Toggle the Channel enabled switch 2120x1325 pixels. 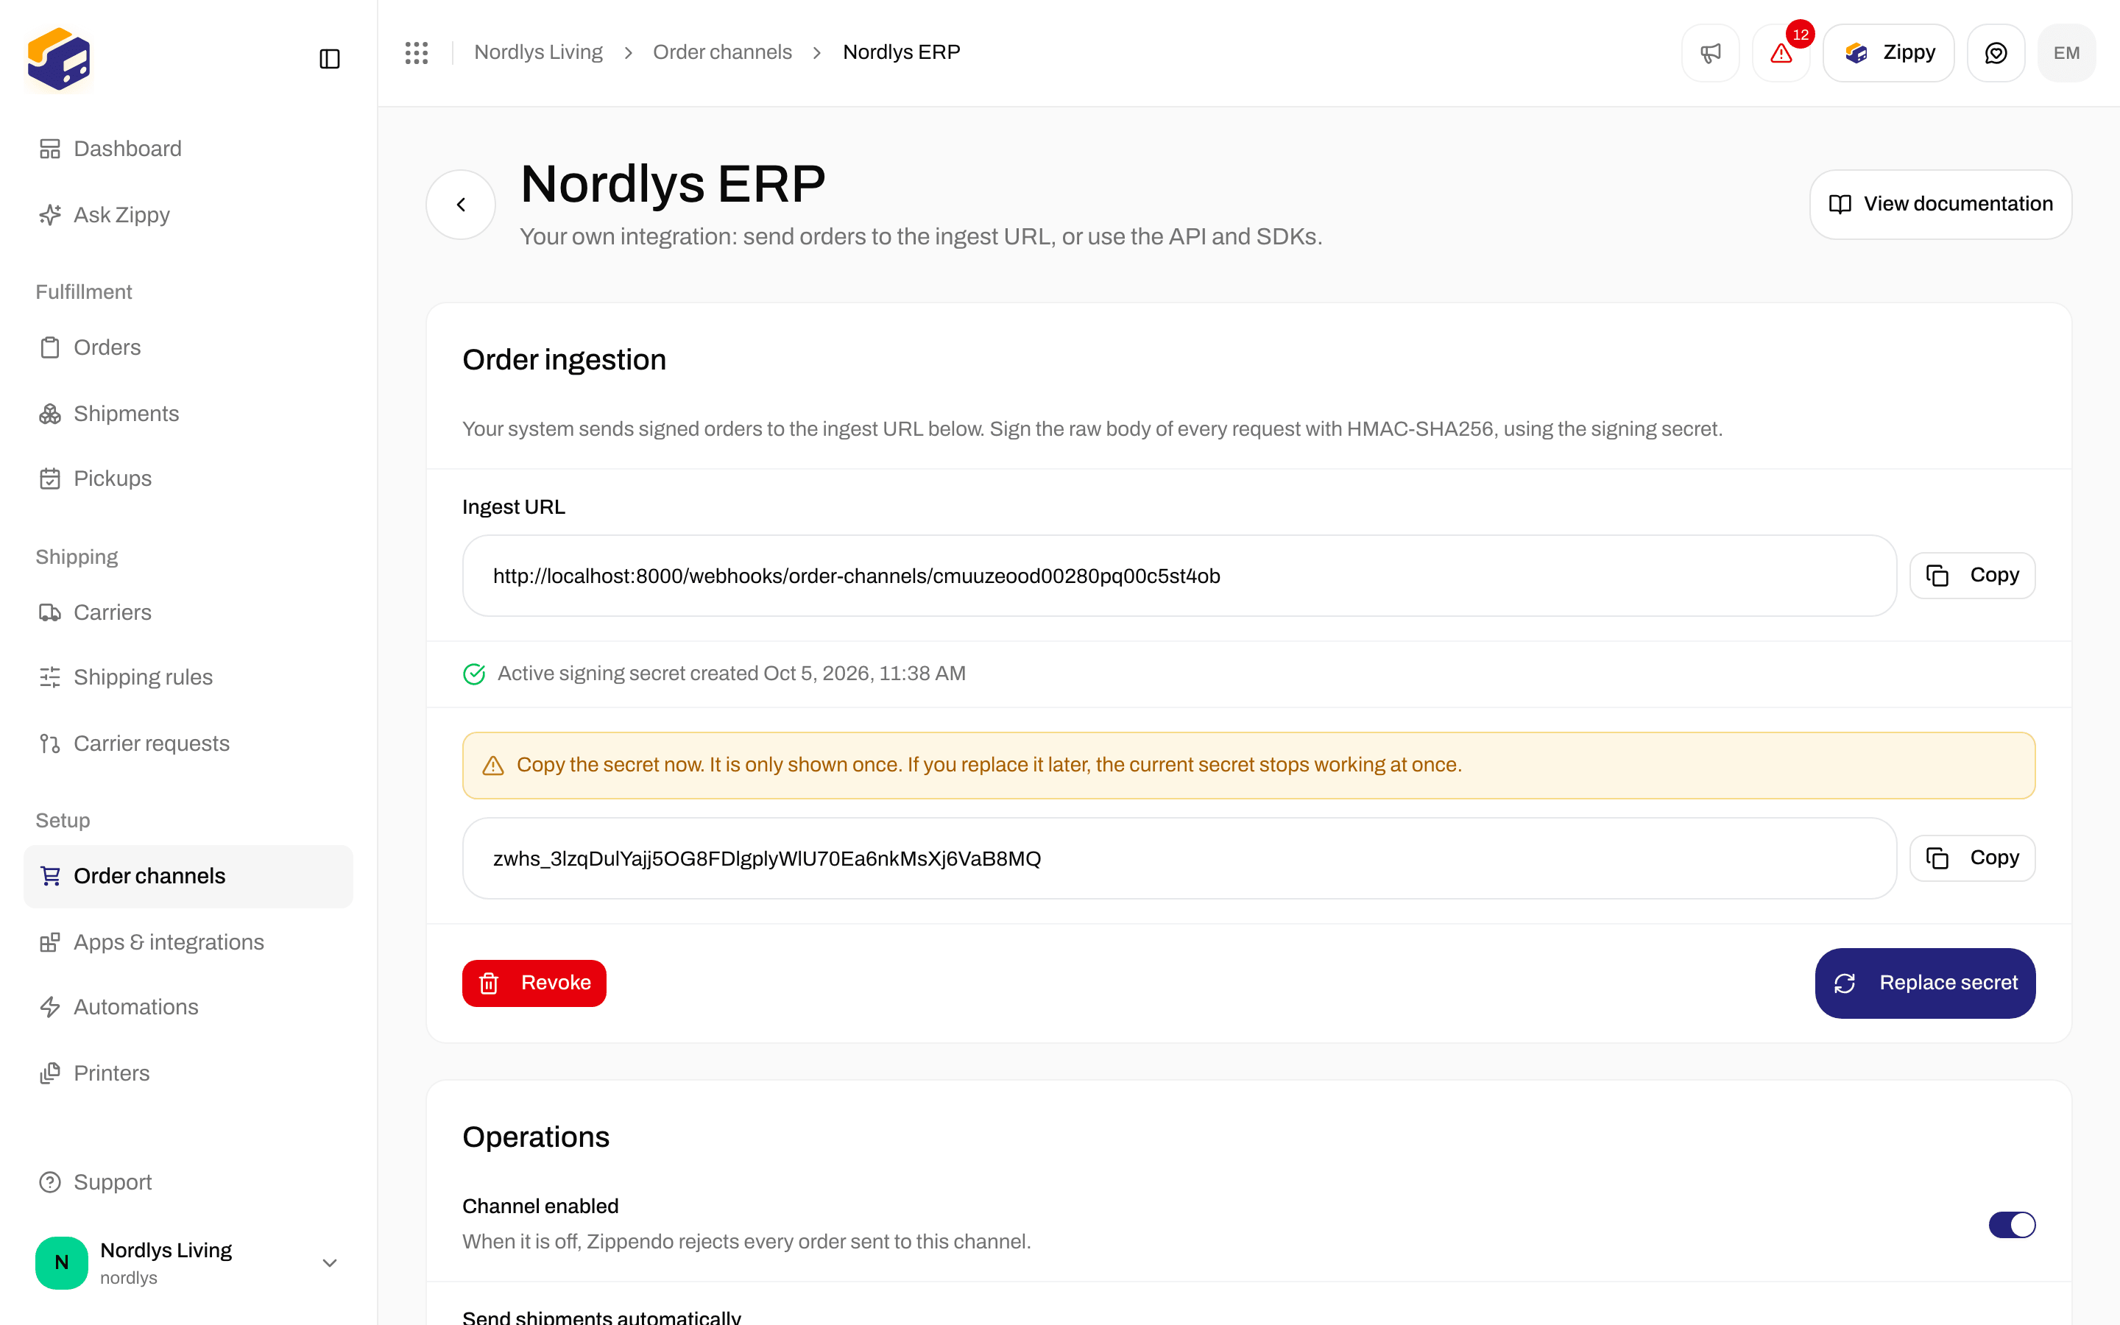click(2011, 1224)
